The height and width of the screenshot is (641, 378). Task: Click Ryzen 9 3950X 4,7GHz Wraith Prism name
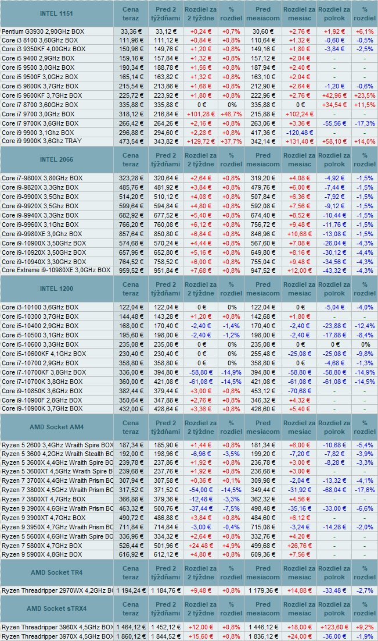[57, 527]
